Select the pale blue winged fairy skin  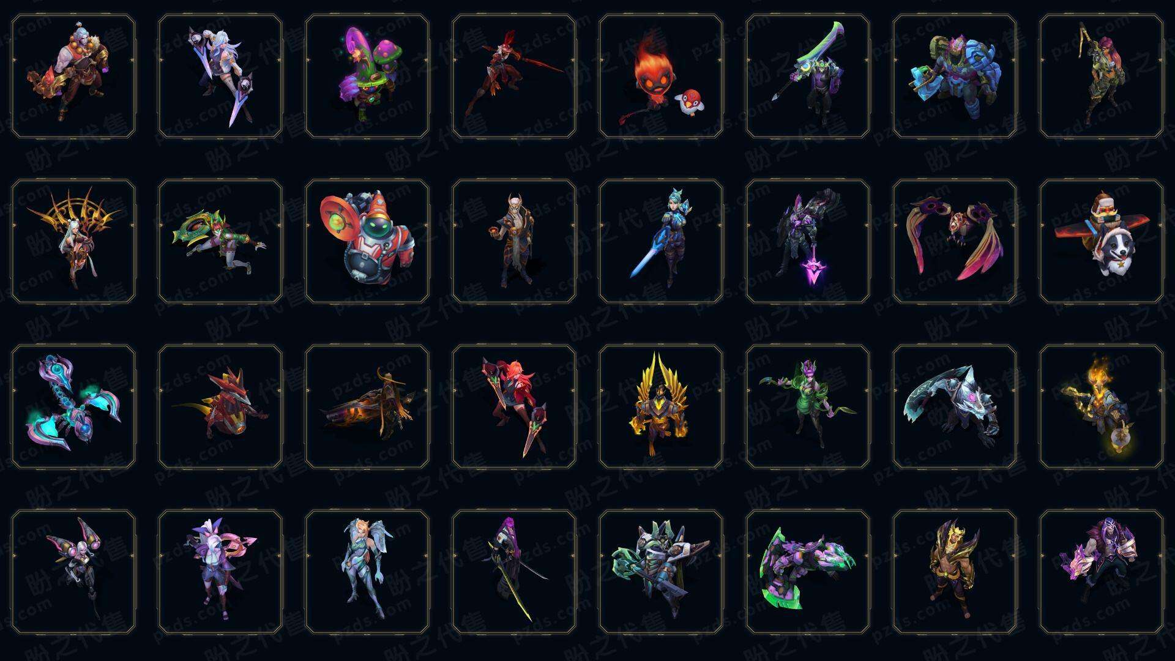point(367,572)
